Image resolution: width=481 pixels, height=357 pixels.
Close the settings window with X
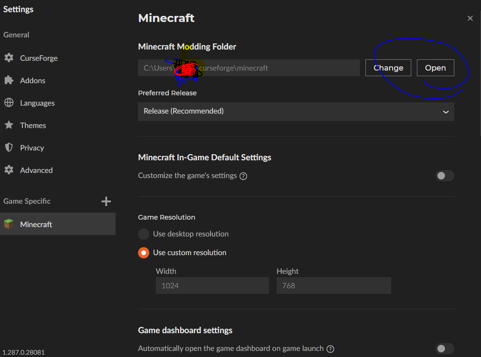coord(470,18)
